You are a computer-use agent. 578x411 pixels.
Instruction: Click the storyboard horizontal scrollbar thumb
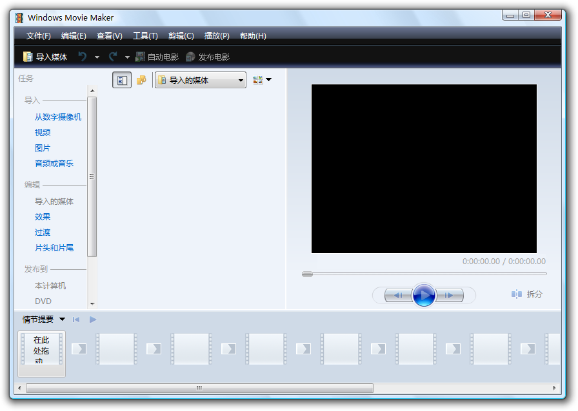point(199,388)
